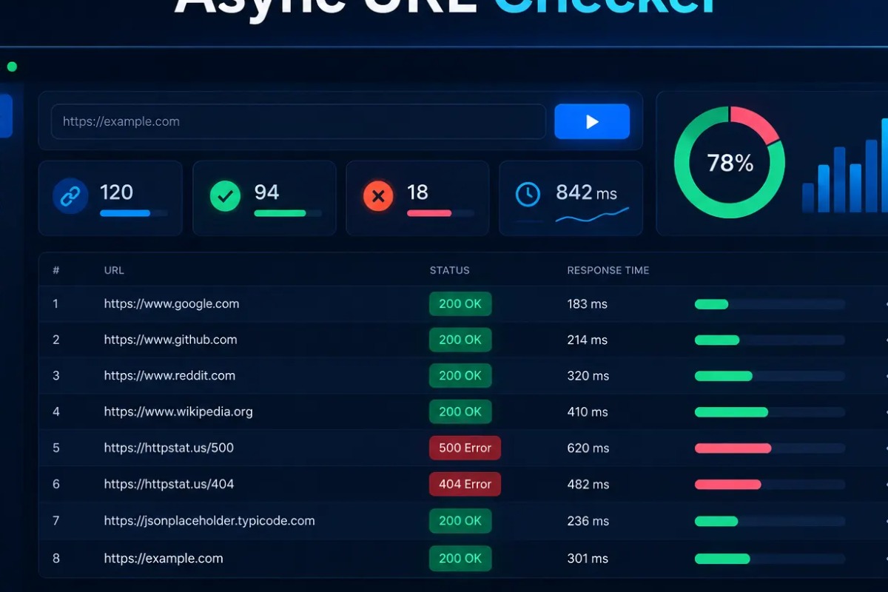This screenshot has width=888, height=592.
Task: Click the 500 Error status badge
Action: coord(465,448)
